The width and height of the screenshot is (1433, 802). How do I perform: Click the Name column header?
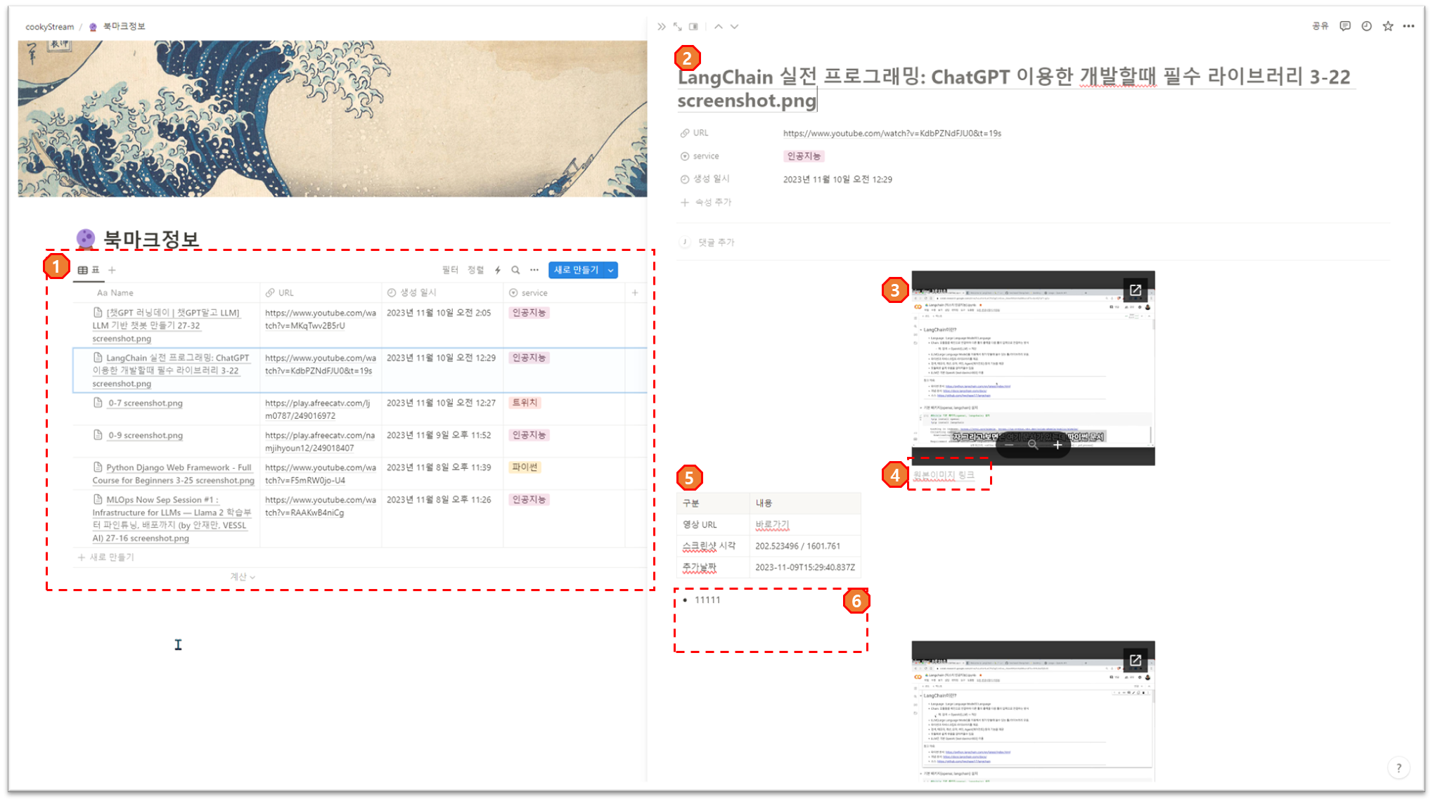(x=167, y=292)
